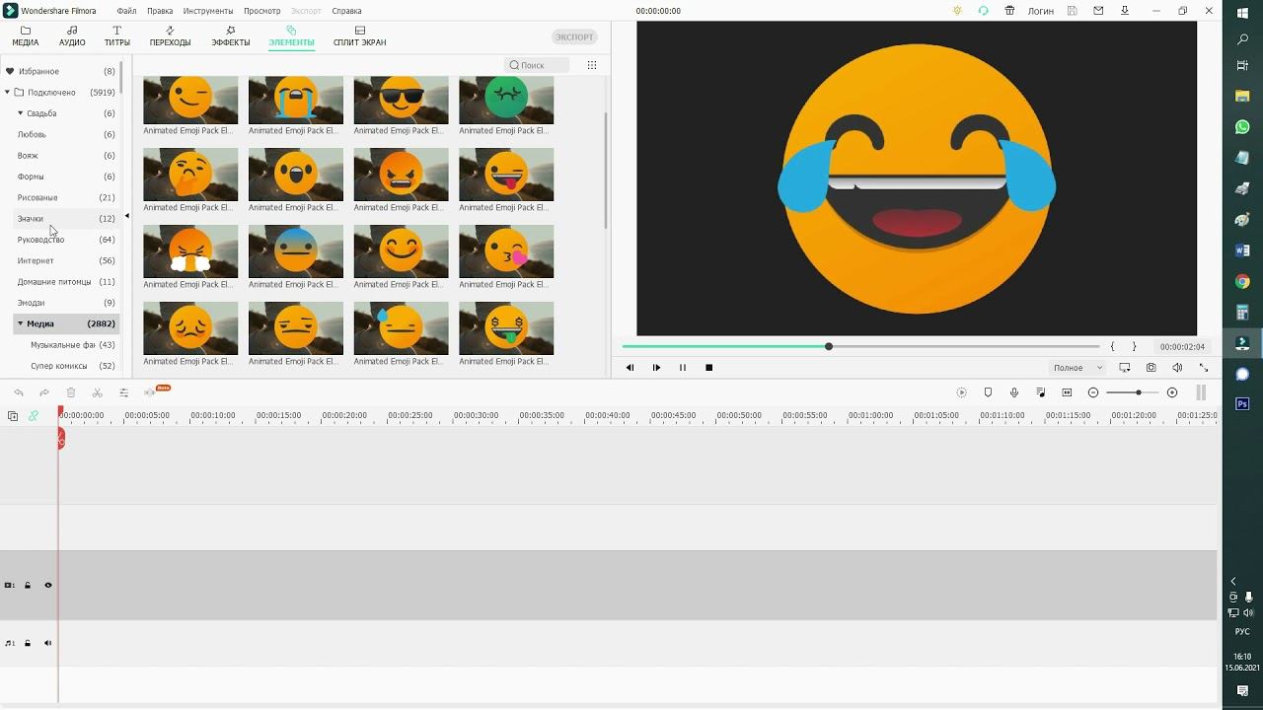
Task: Take a snapshot with the camera icon
Action: 1151,368
